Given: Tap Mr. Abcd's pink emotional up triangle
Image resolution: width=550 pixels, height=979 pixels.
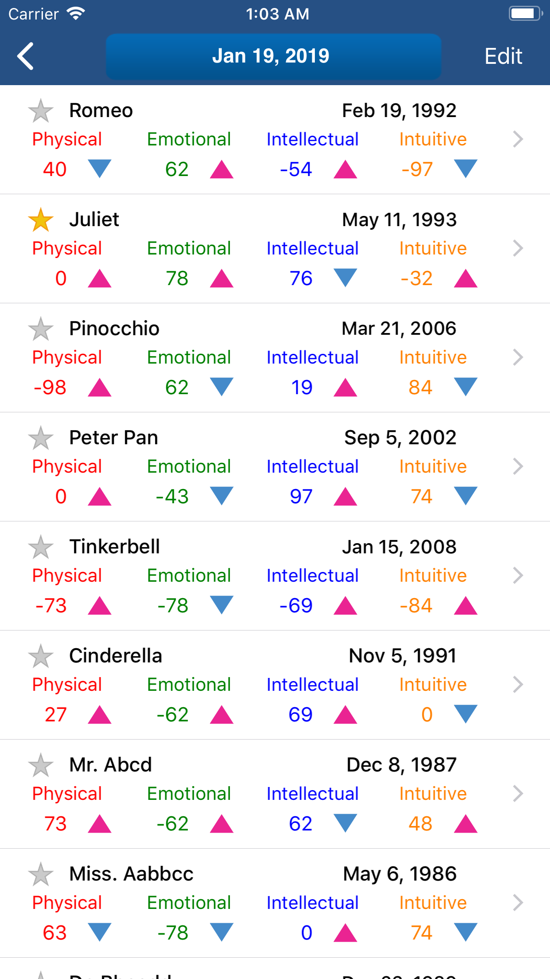Looking at the screenshot, I should [221, 824].
